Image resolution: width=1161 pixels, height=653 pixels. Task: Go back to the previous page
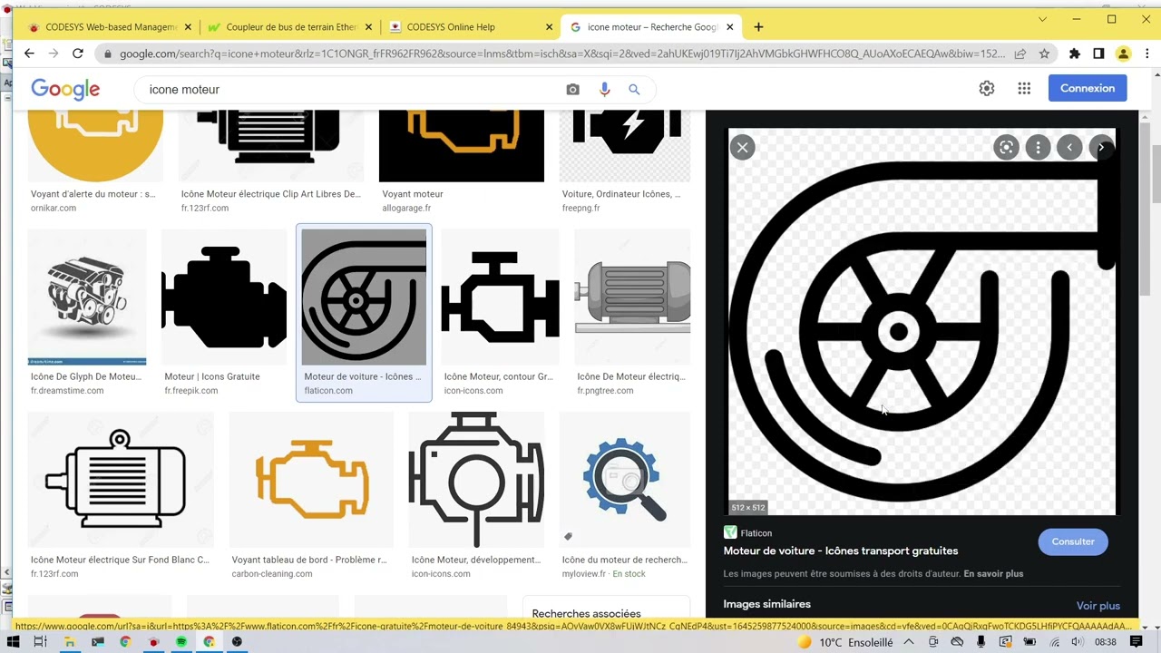point(29,54)
